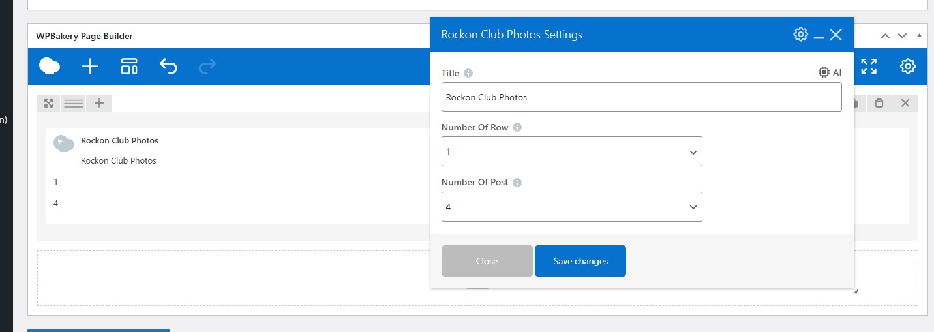This screenshot has height=332, width=934.
Task: Open the Number Of Post dropdown
Action: pos(572,207)
